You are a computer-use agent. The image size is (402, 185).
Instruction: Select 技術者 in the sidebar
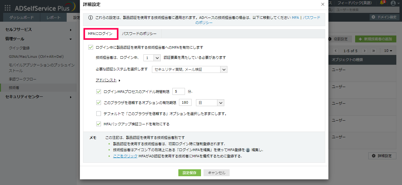click(38, 88)
